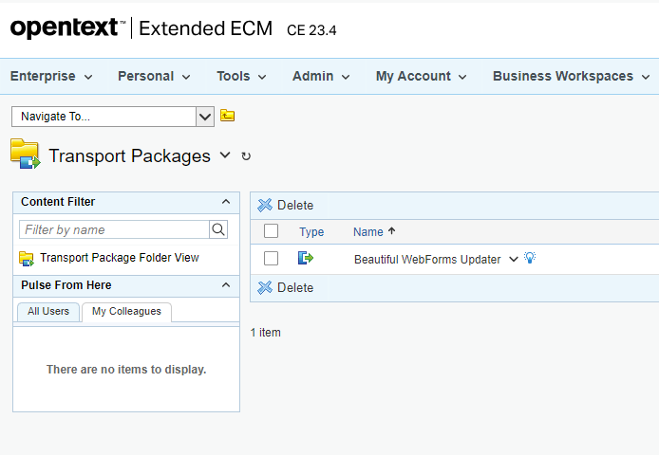Check the Beautiful WebForms Updater row checkbox
659x455 pixels.
coord(272,259)
